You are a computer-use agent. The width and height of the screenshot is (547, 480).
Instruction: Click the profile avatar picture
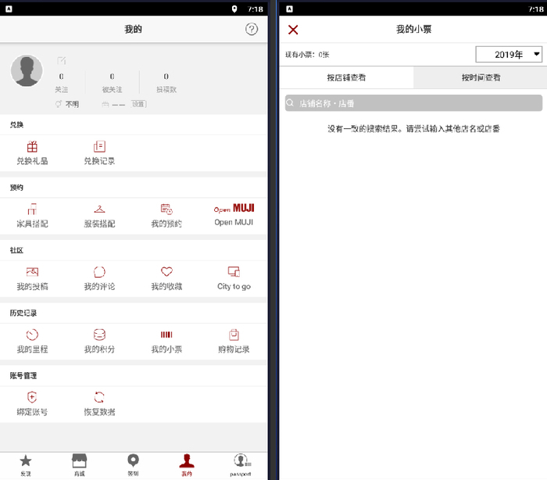[x=27, y=70]
